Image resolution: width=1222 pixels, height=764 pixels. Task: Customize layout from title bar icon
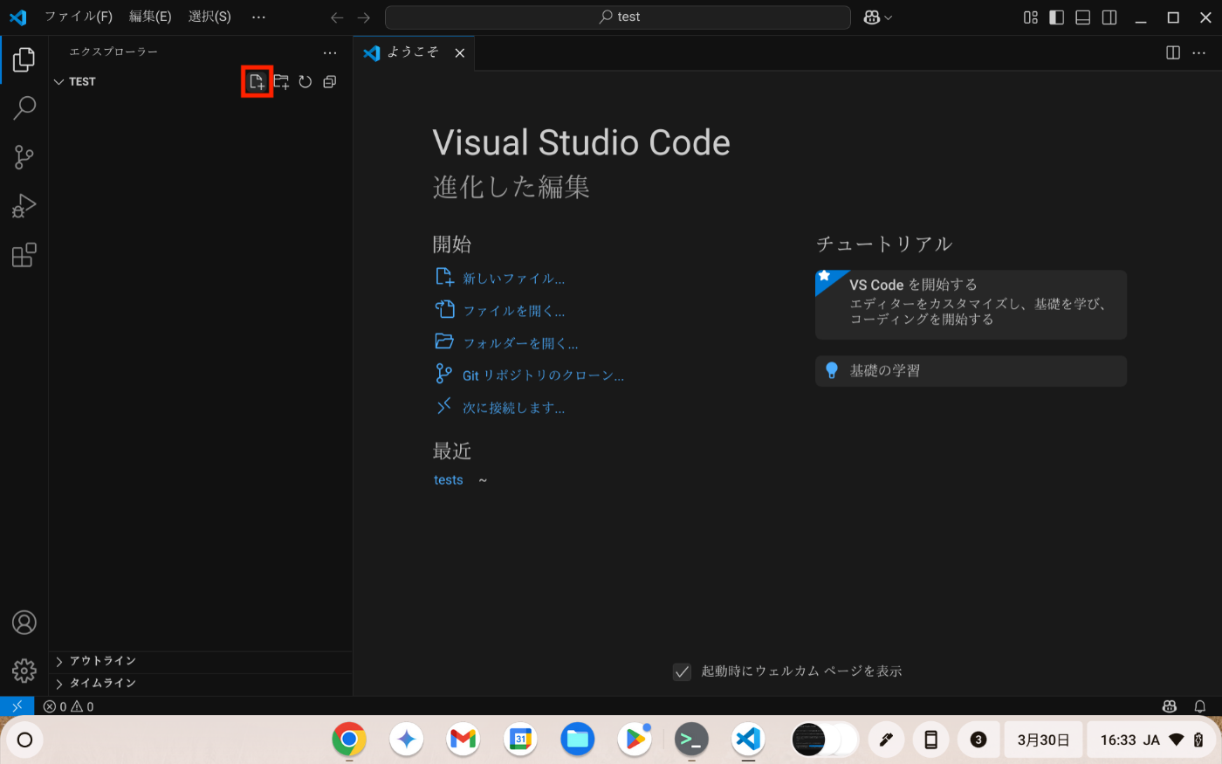(1031, 17)
